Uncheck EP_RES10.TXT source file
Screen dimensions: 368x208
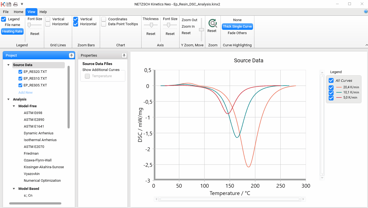click(20, 79)
